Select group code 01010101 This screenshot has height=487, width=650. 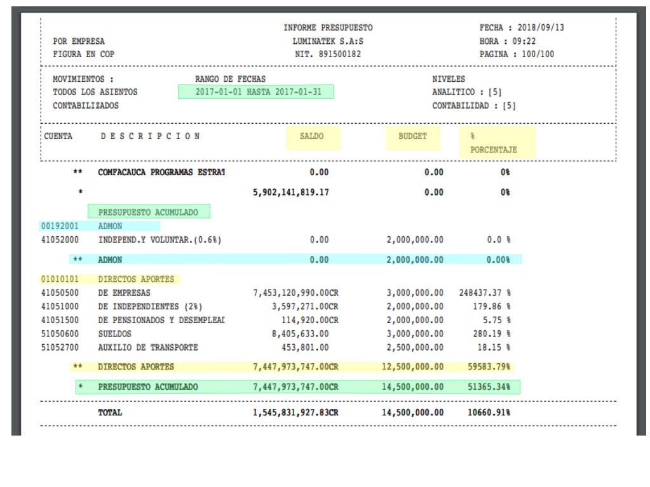tap(60, 279)
